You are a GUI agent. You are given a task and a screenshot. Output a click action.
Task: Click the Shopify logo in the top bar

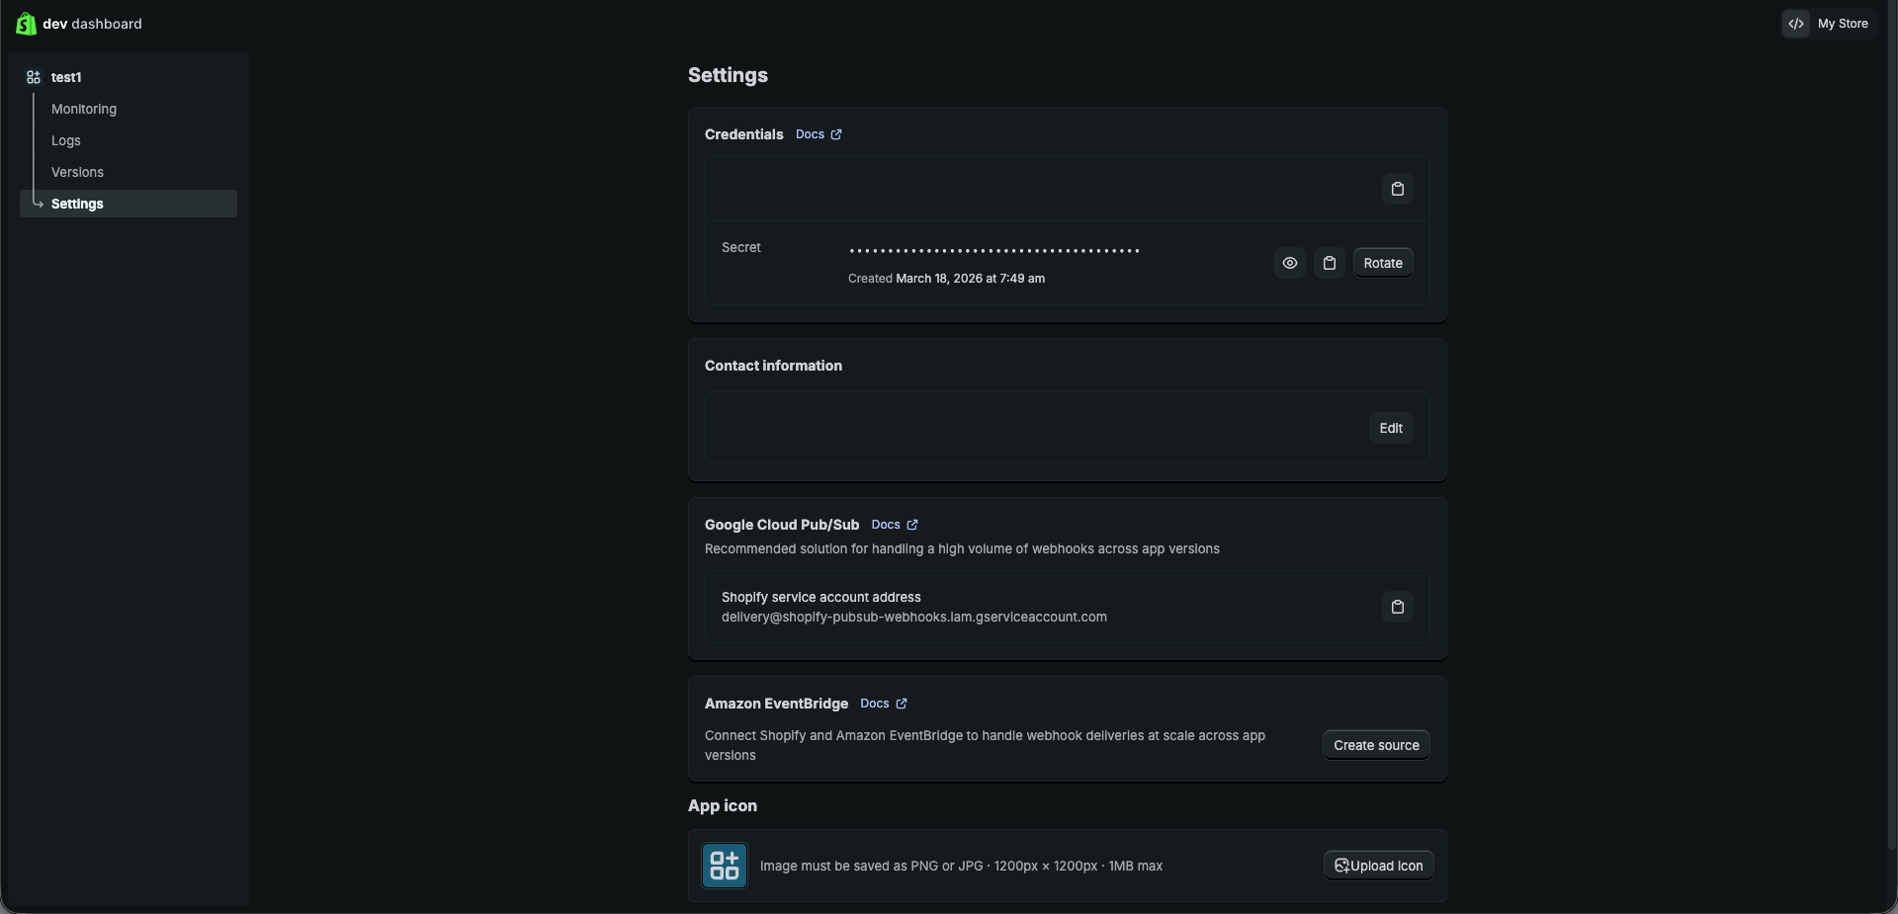click(x=26, y=24)
